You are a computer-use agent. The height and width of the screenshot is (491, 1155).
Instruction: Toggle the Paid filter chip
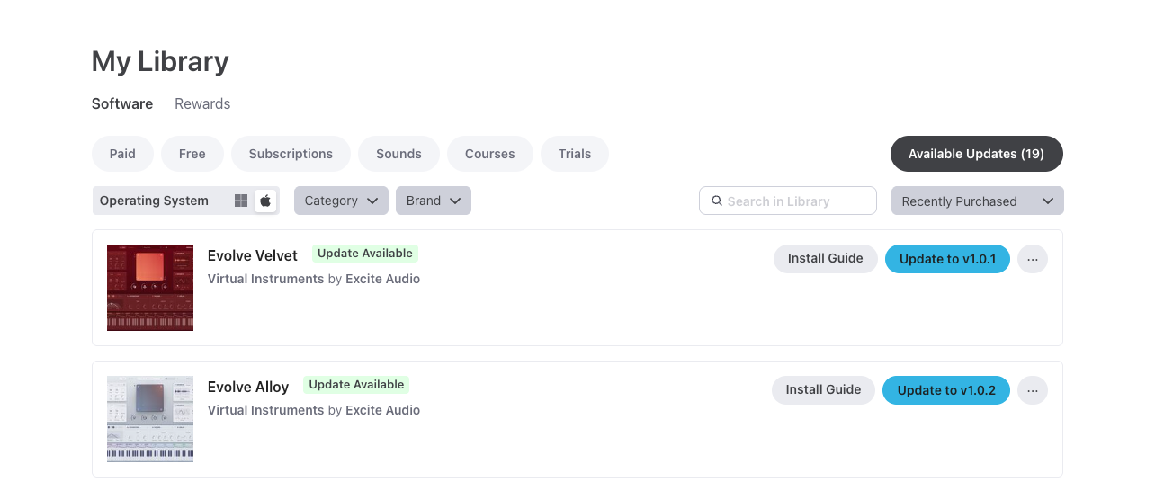point(122,154)
